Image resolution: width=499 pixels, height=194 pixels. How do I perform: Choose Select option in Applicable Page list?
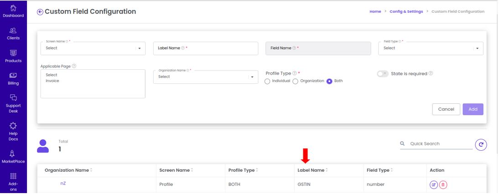click(51, 75)
